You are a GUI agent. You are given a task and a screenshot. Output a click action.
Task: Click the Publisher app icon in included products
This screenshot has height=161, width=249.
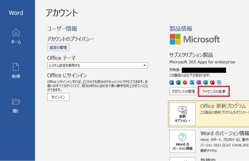click(205, 82)
